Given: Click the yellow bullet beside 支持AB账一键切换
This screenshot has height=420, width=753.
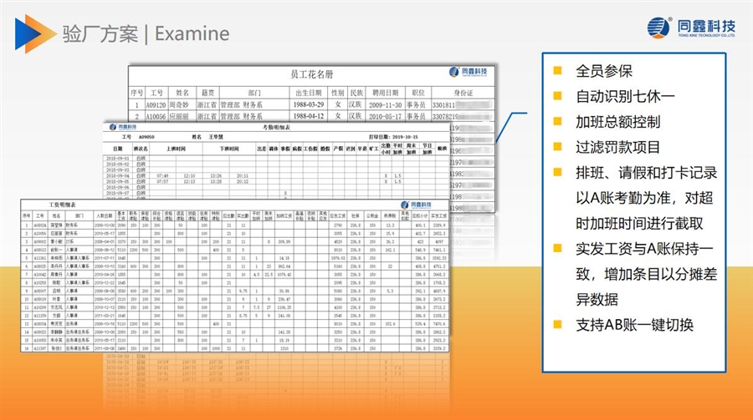Looking at the screenshot, I should tap(557, 324).
